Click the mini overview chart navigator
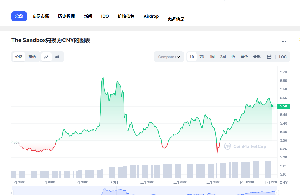Image resolution: width=300 pixels, height=195 pixels. click(x=145, y=190)
